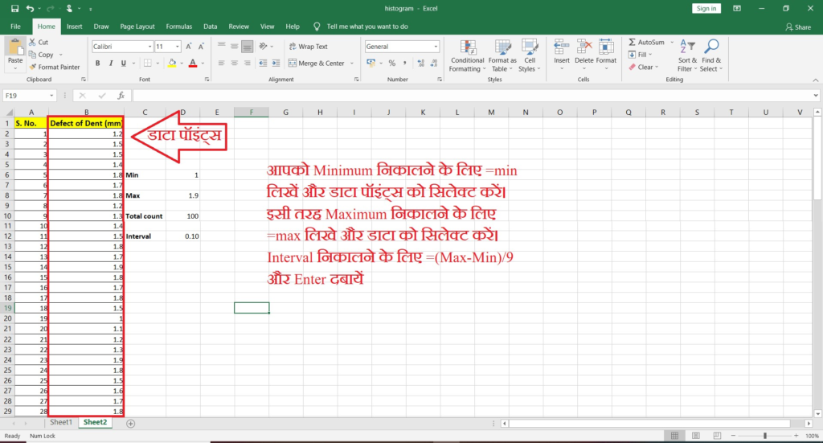Screen dimensions: 823x443
Task: Toggle Italic formatting
Action: (x=111, y=64)
